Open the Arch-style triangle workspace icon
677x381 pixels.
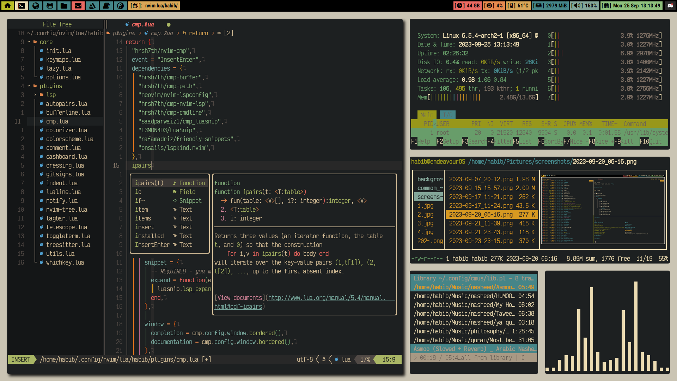[92, 6]
